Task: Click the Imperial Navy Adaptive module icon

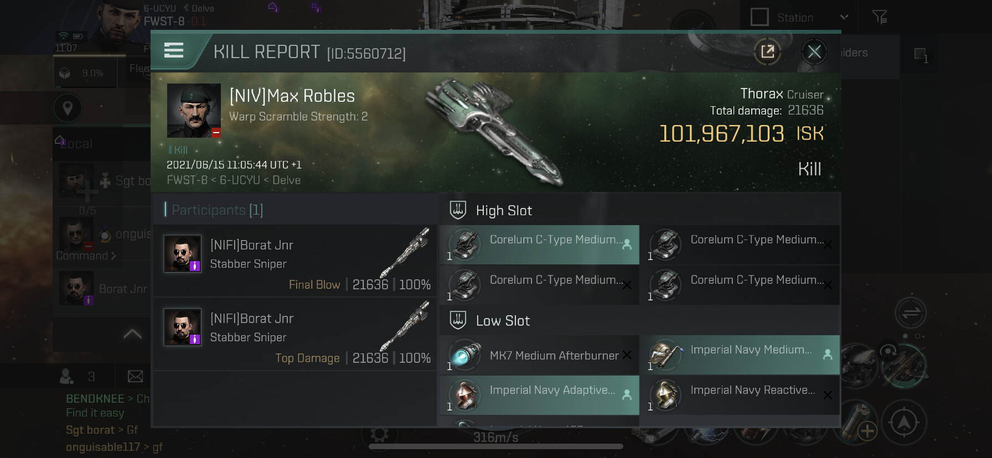Action: coord(465,395)
